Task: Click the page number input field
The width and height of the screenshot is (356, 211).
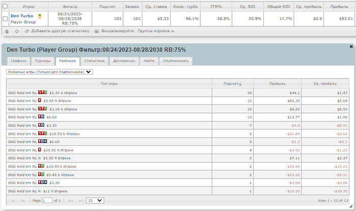Action: pyautogui.click(x=47, y=200)
